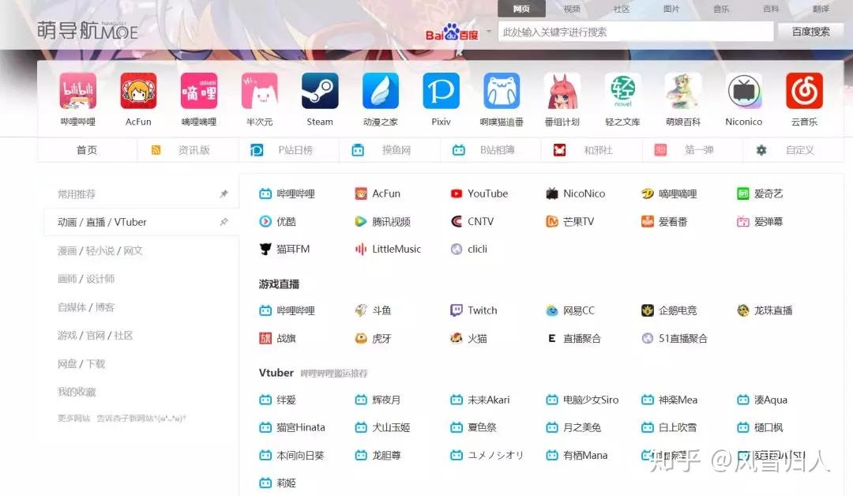Select the 第一弹 navigation tab
The image size is (853, 496).
(x=693, y=150)
